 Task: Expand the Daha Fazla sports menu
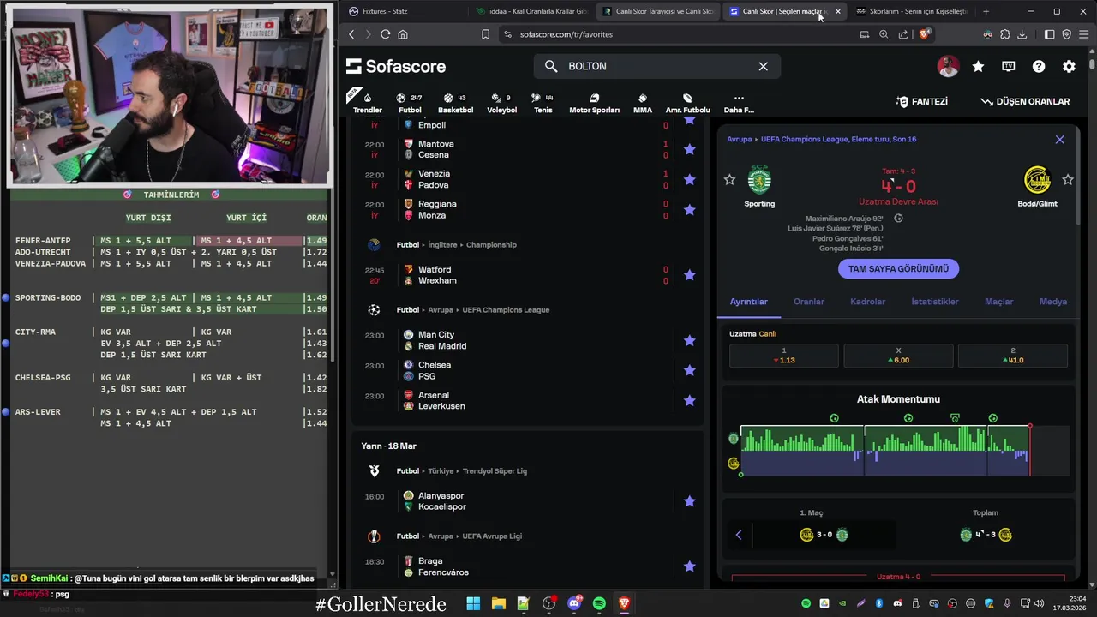tap(739, 103)
